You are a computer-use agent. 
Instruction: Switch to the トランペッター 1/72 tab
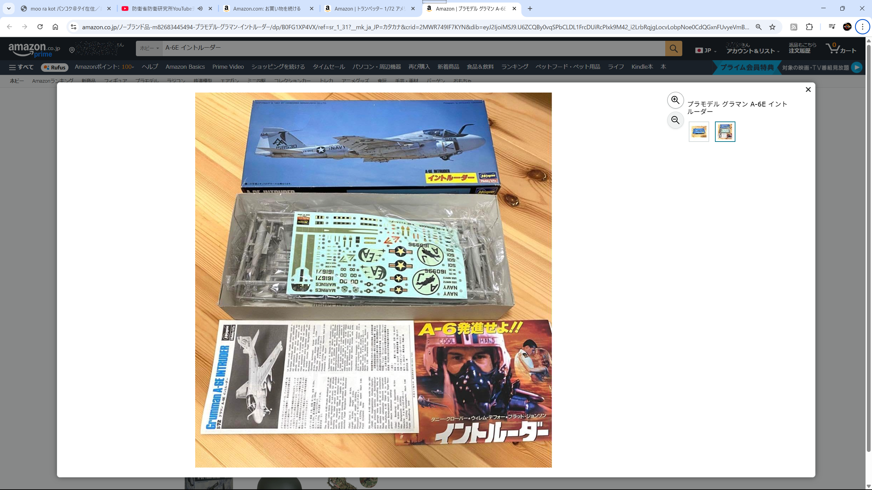tap(369, 9)
